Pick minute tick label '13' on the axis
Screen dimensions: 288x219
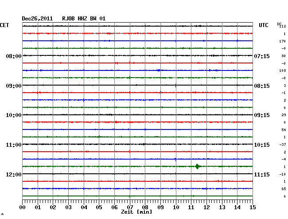pyautogui.click(x=222, y=207)
